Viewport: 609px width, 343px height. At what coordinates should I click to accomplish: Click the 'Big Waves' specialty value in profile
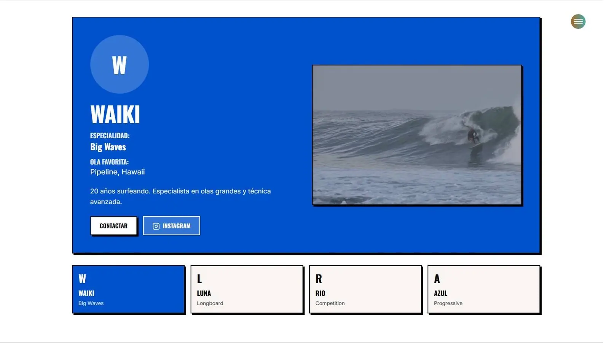coord(108,147)
